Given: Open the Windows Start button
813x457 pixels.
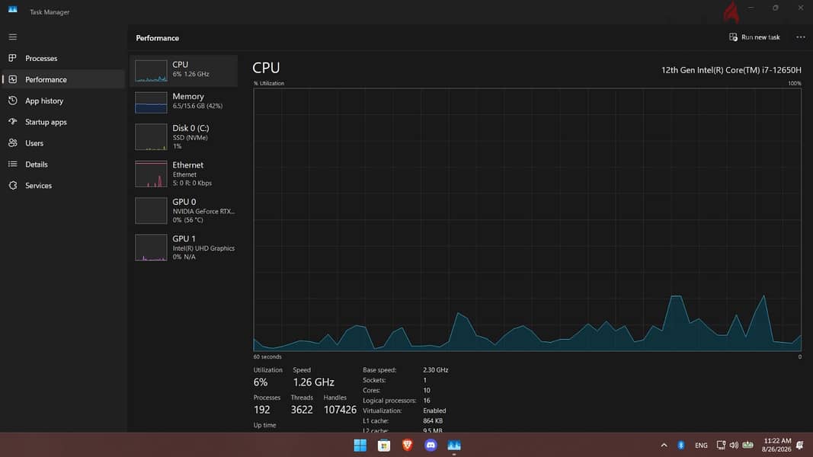Looking at the screenshot, I should pos(360,445).
